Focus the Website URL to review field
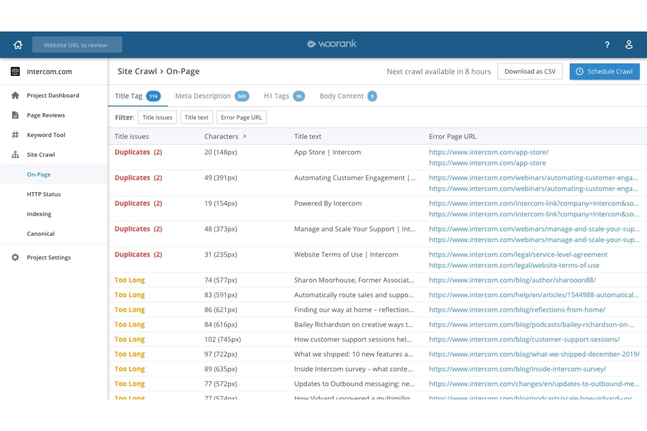This screenshot has height=431, width=647. [x=77, y=45]
